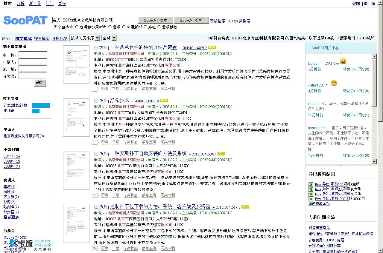Select 发明 radio button
The width and height of the screenshot is (383, 253).
(x=110, y=27)
